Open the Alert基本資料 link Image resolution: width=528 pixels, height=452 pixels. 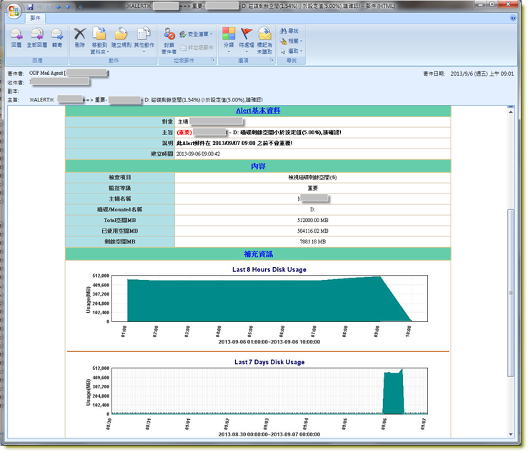pyautogui.click(x=258, y=111)
